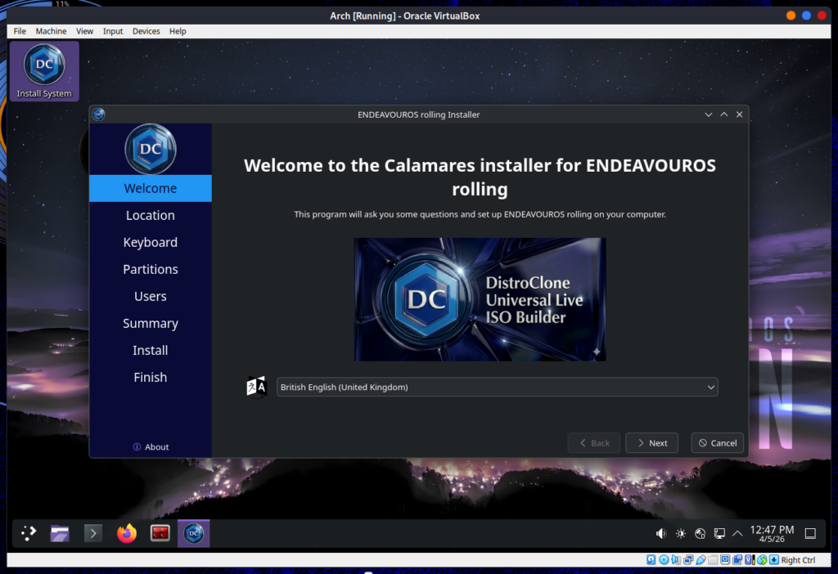Click the brightness icon in the system tray
The height and width of the screenshot is (574, 838).
(680, 533)
